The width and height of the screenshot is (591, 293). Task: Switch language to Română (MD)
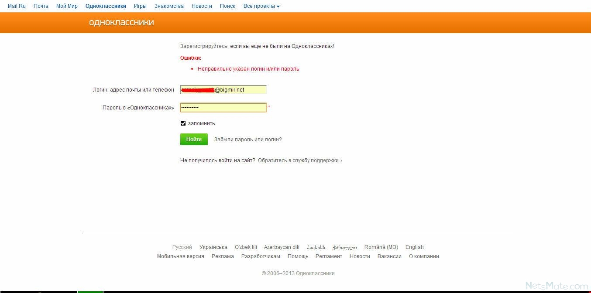pos(381,247)
